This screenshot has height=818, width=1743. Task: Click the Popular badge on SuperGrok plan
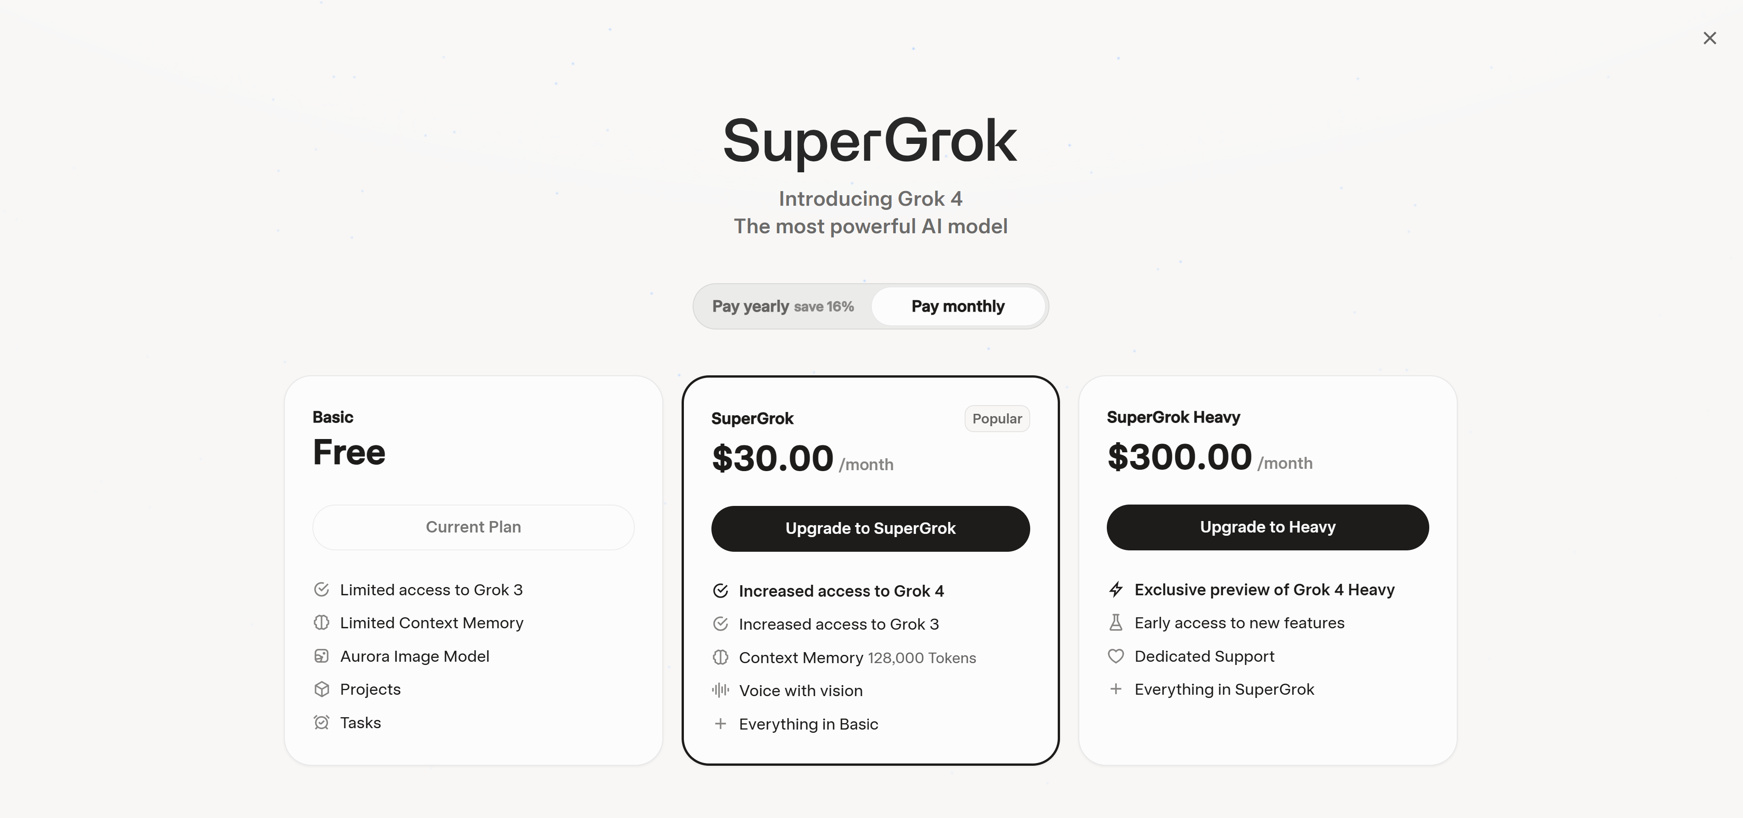(997, 418)
